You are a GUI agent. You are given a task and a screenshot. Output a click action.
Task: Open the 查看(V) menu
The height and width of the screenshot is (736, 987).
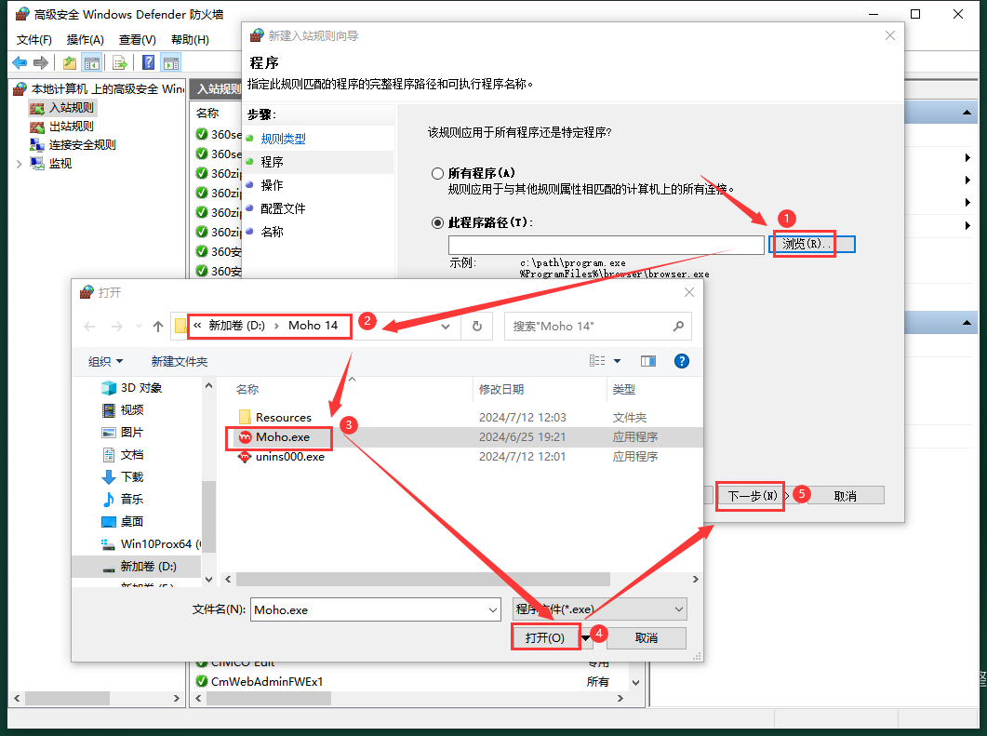138,40
